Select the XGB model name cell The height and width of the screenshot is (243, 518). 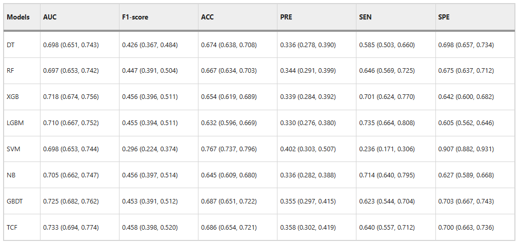pos(13,97)
